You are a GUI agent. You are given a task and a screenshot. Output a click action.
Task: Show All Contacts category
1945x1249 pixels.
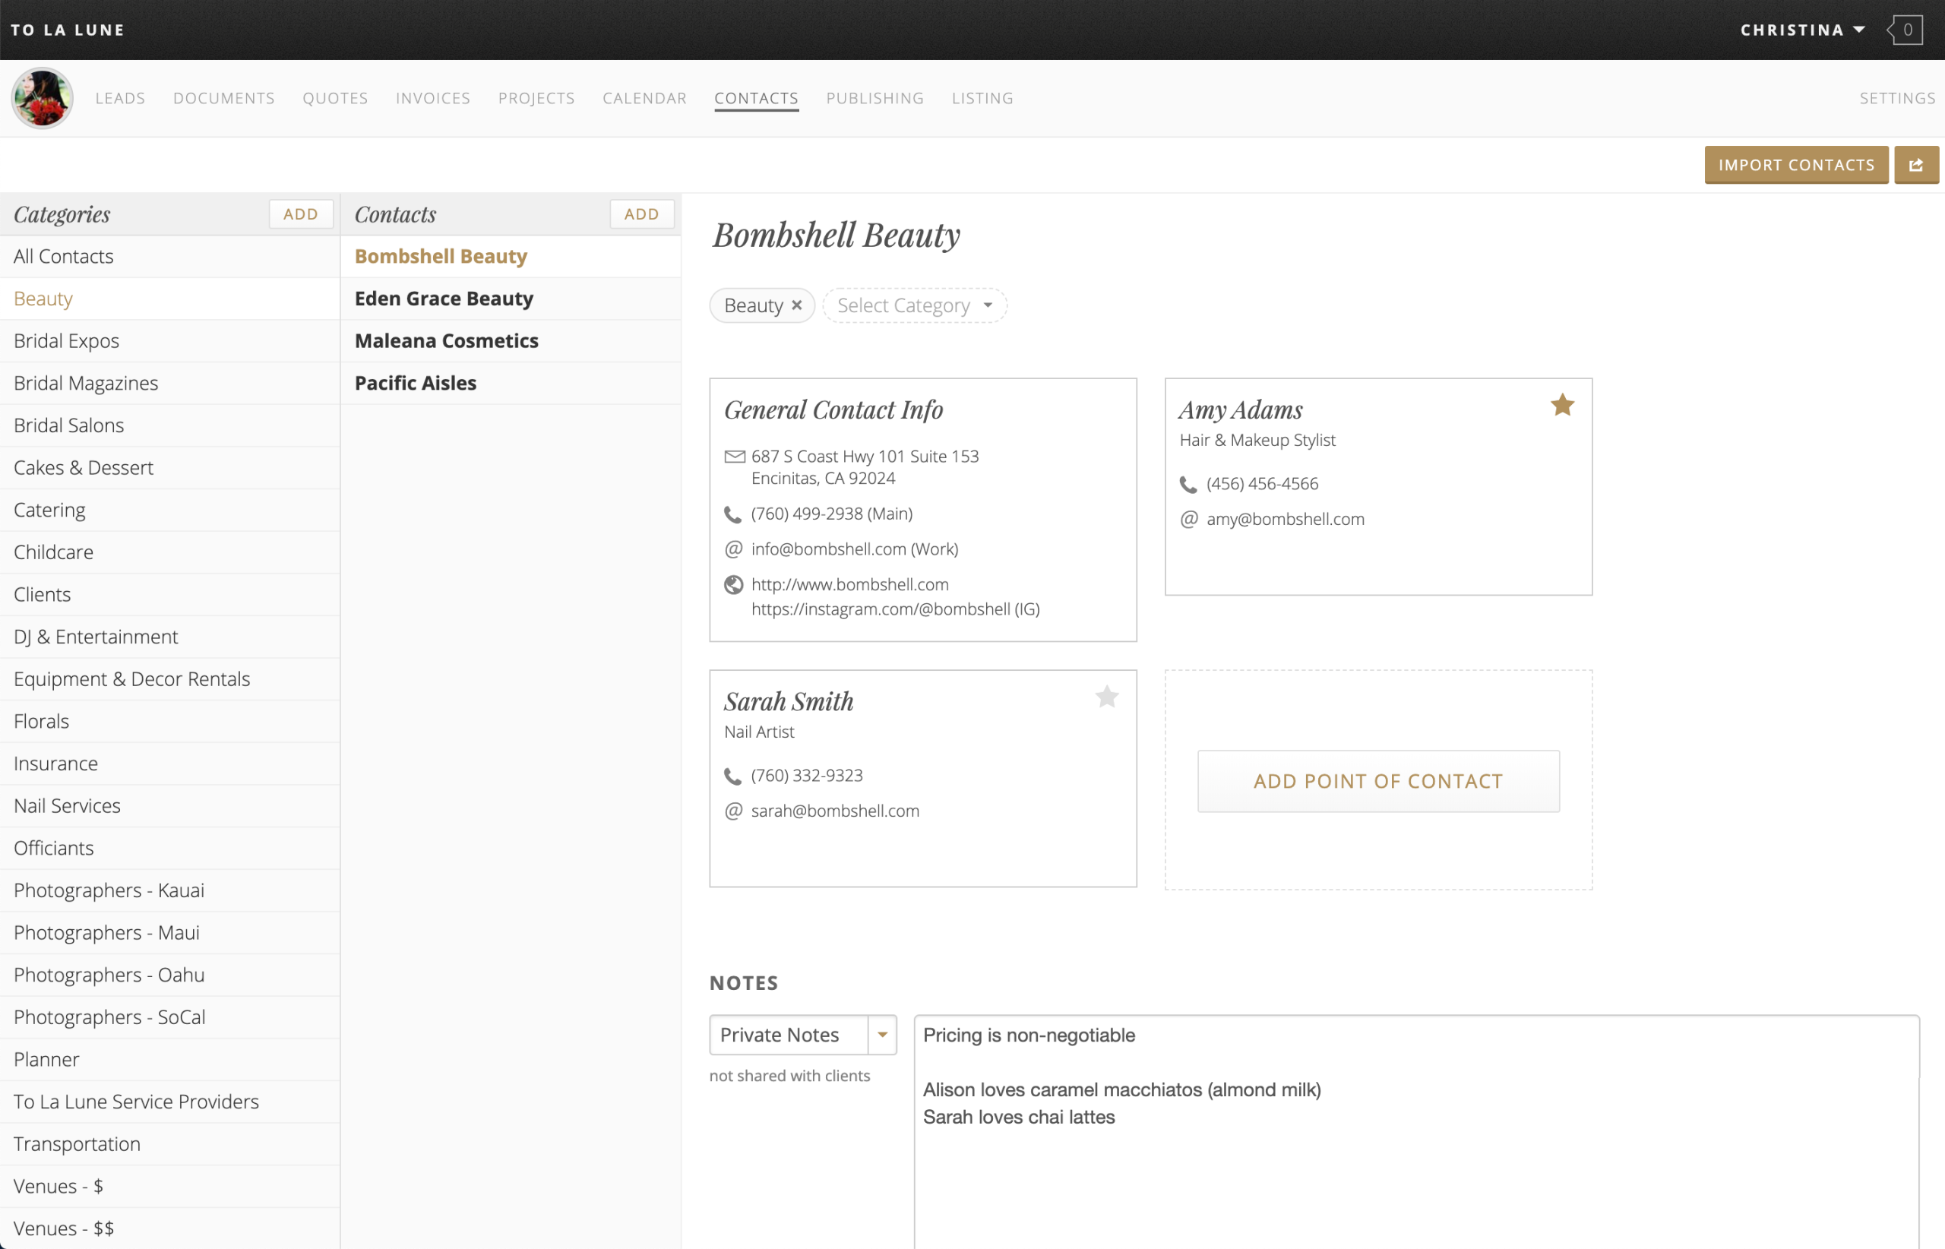point(169,256)
